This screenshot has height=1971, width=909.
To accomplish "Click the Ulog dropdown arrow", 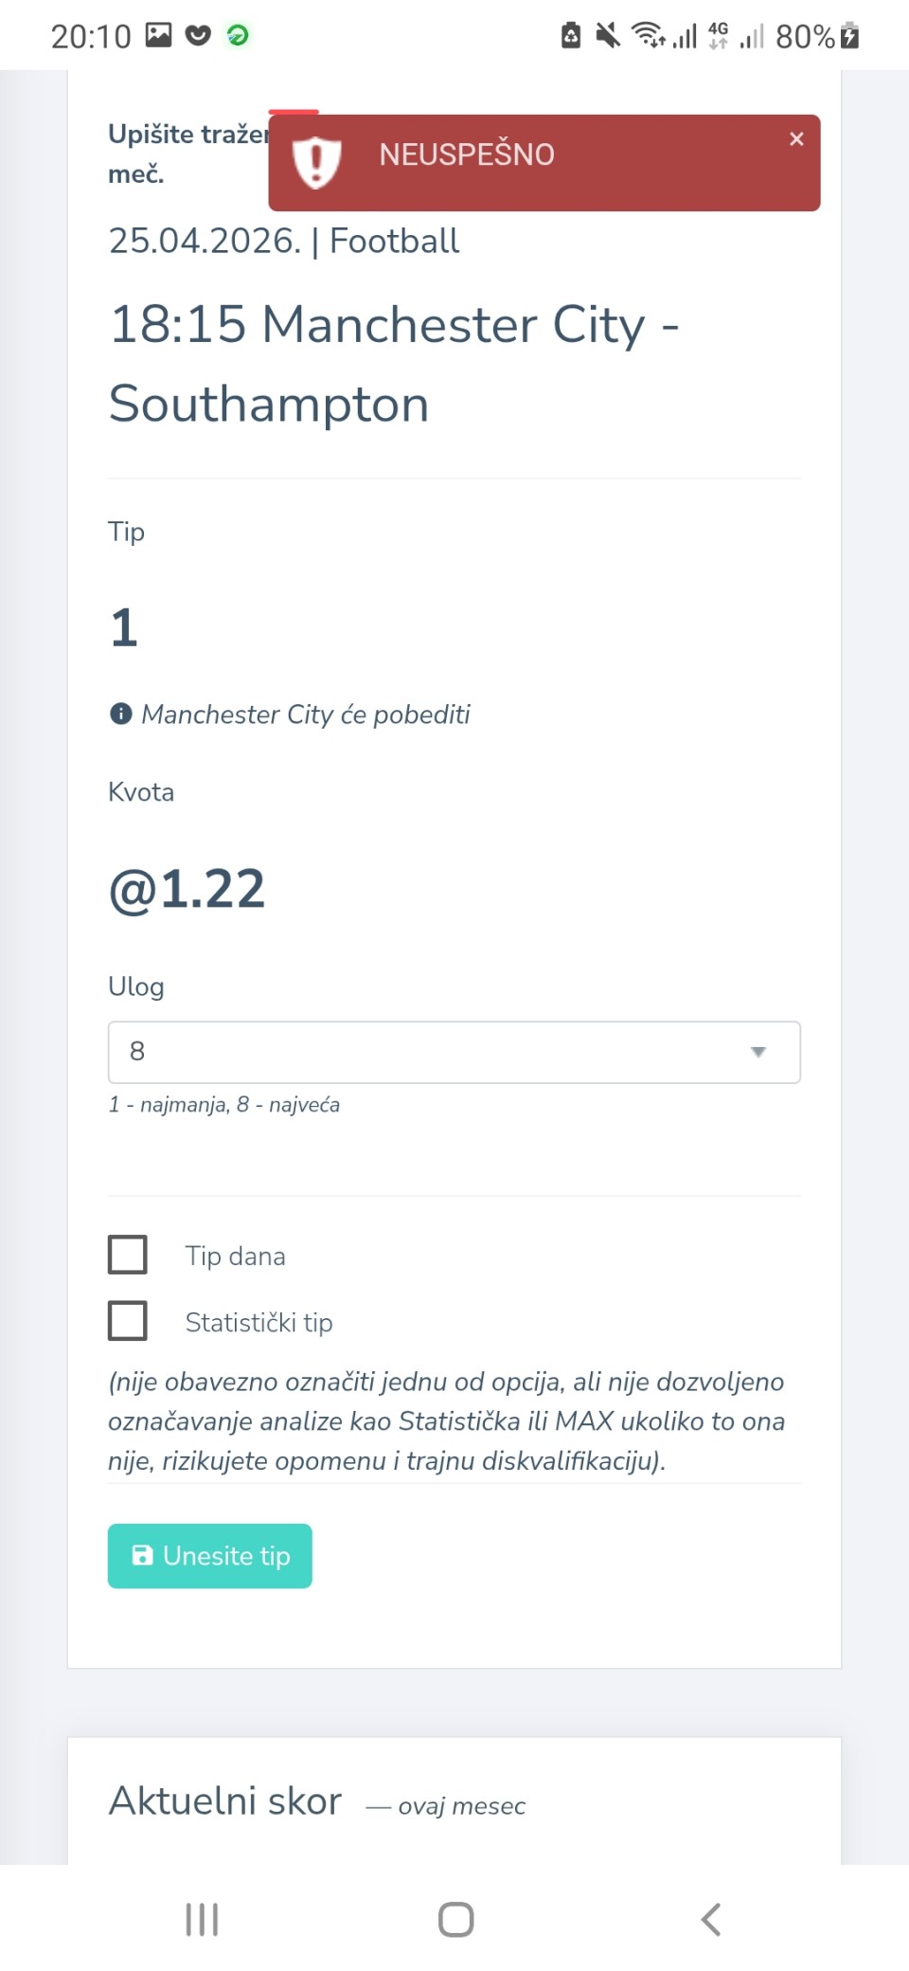I will [757, 1052].
